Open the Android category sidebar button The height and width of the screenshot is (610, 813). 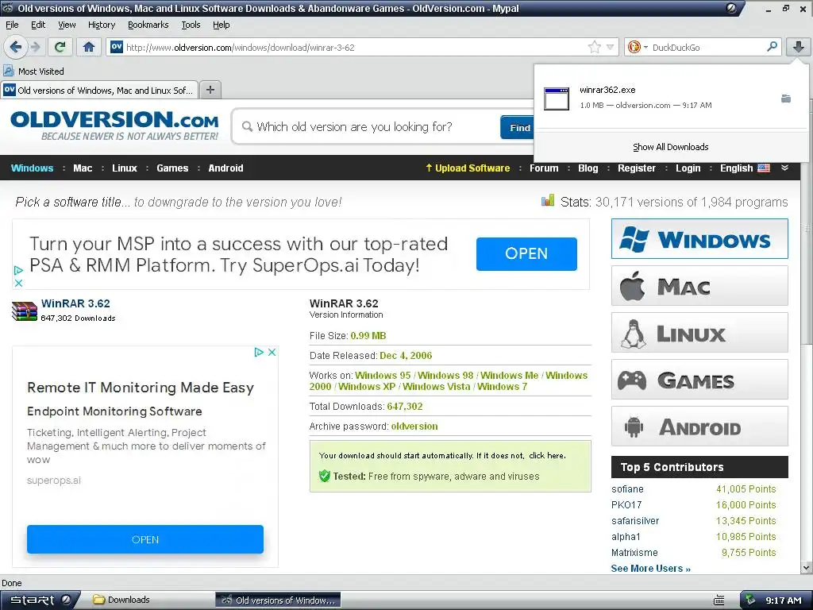pos(699,427)
